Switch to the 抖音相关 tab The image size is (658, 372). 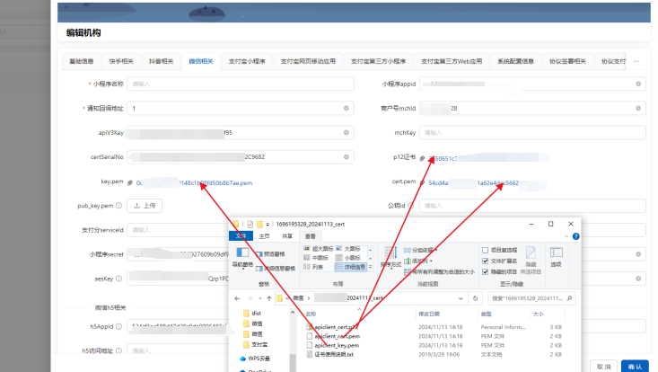coord(162,61)
